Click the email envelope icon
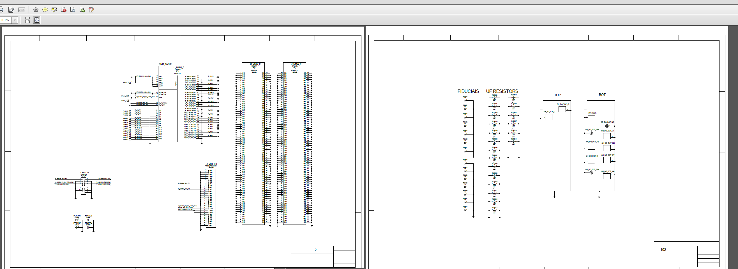The image size is (738, 269). [22, 10]
